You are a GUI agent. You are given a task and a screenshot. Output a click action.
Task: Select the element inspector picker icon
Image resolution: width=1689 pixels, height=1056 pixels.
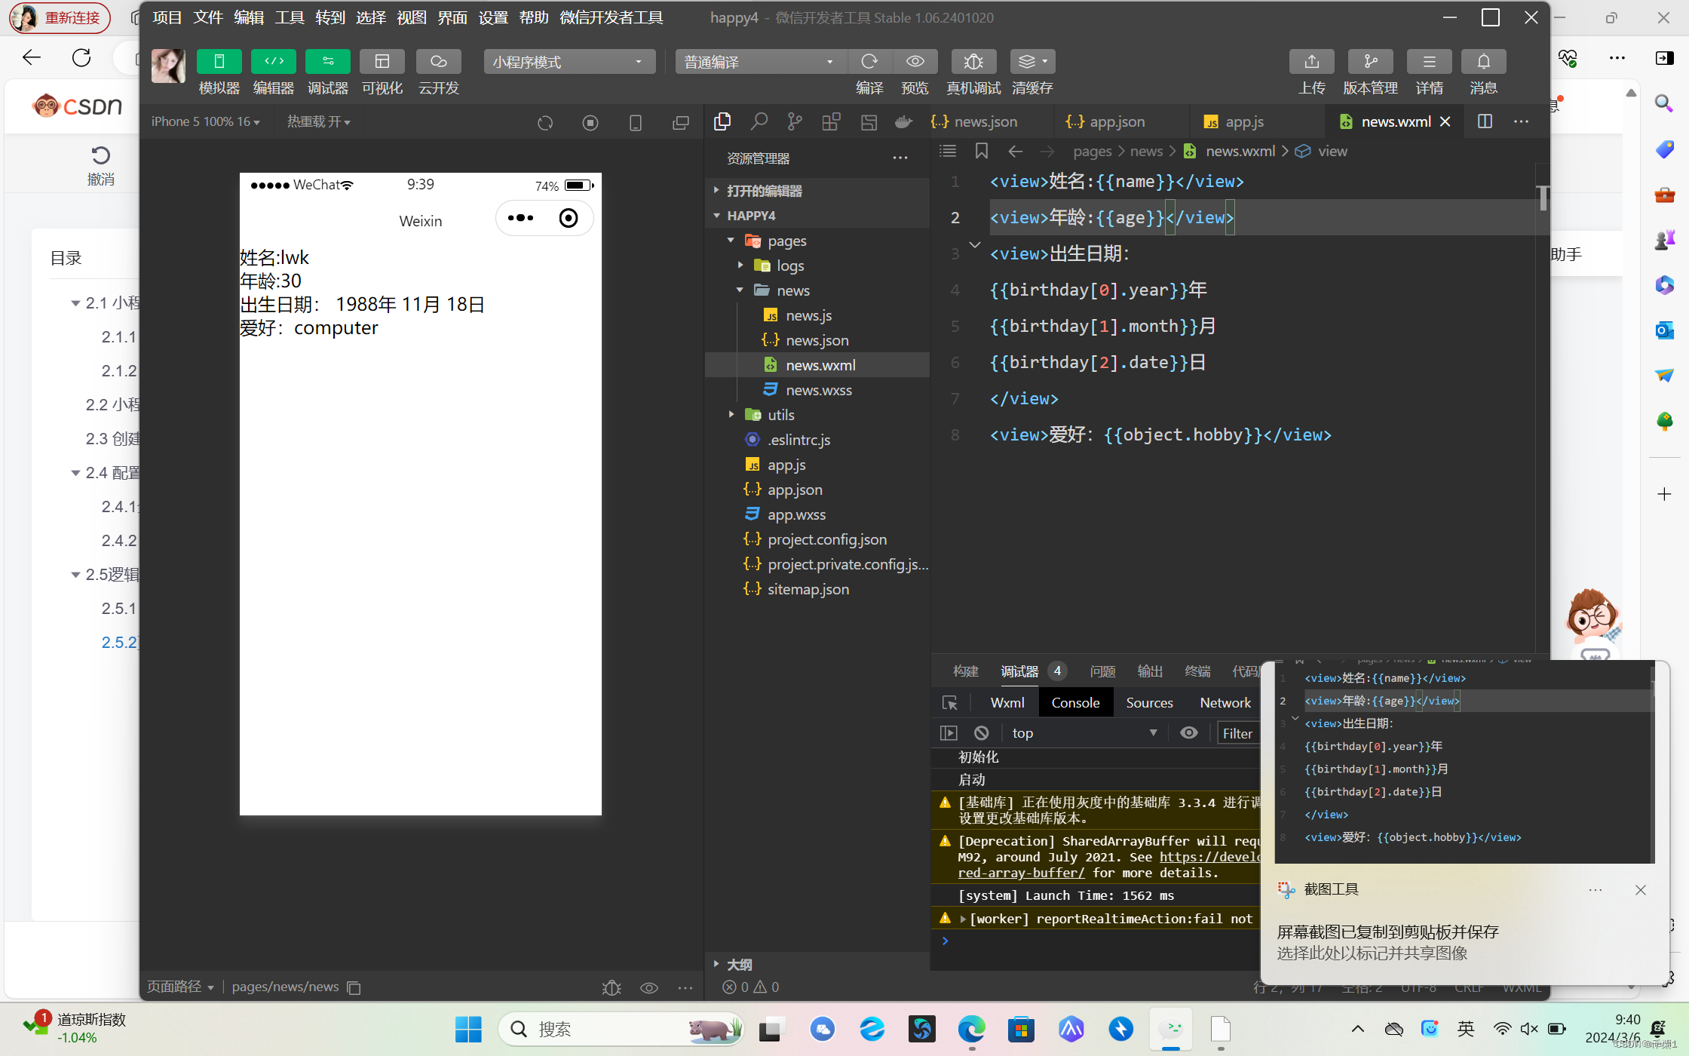950,703
